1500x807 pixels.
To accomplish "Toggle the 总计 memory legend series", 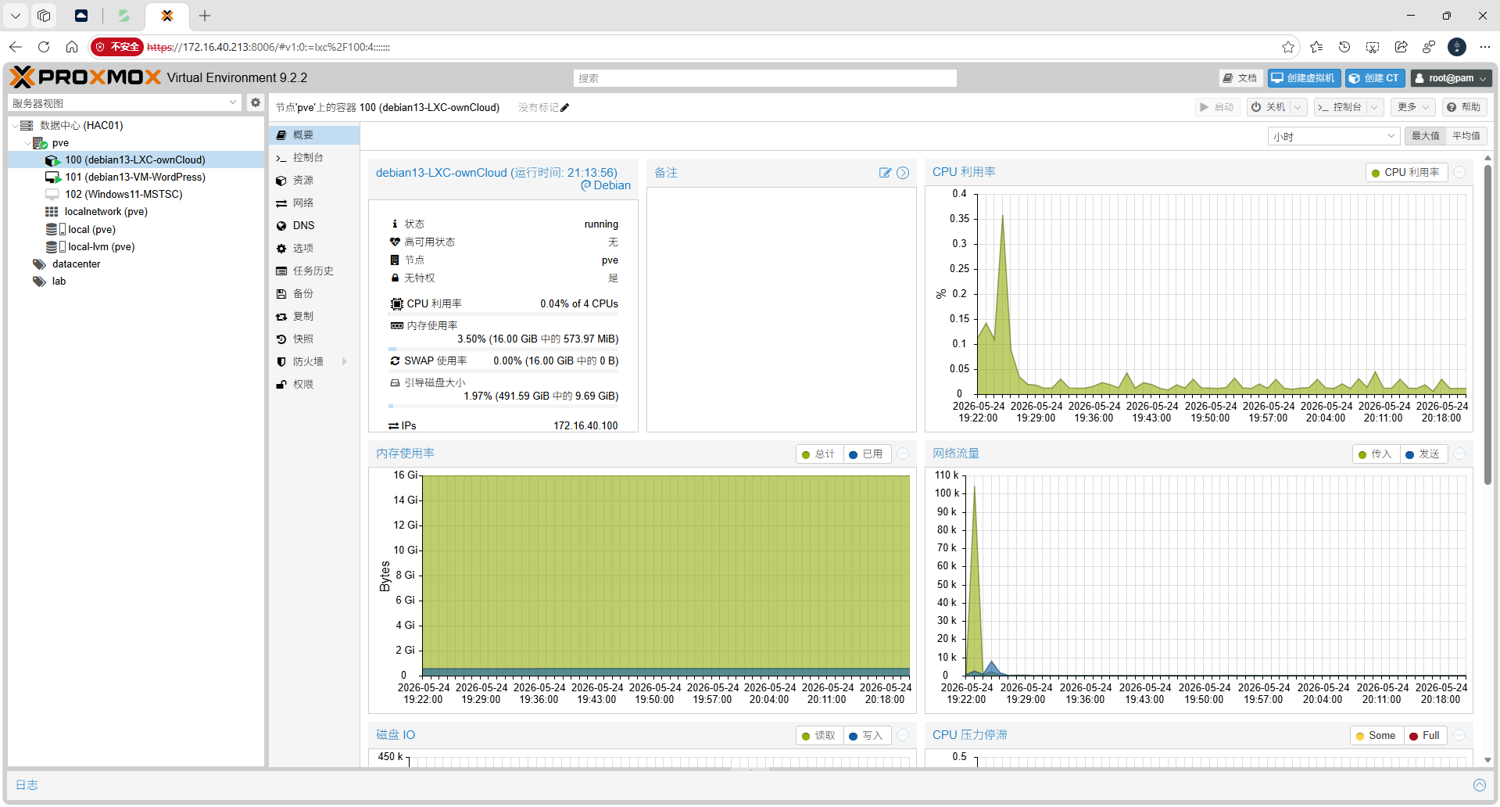I will click(818, 454).
